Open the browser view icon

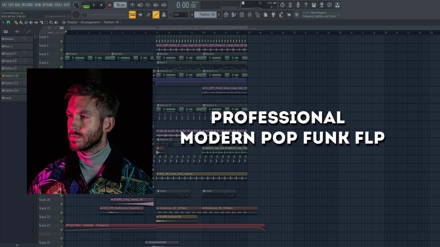[x=257, y=14]
